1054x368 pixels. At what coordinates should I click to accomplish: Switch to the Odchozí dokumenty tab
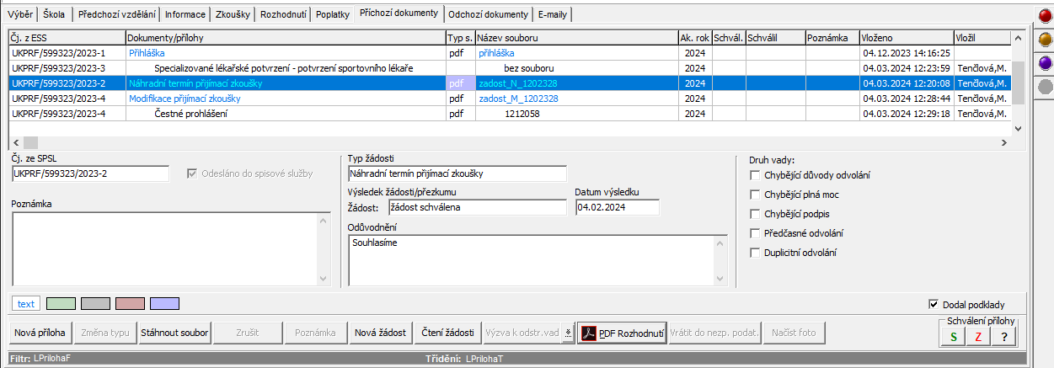(489, 14)
